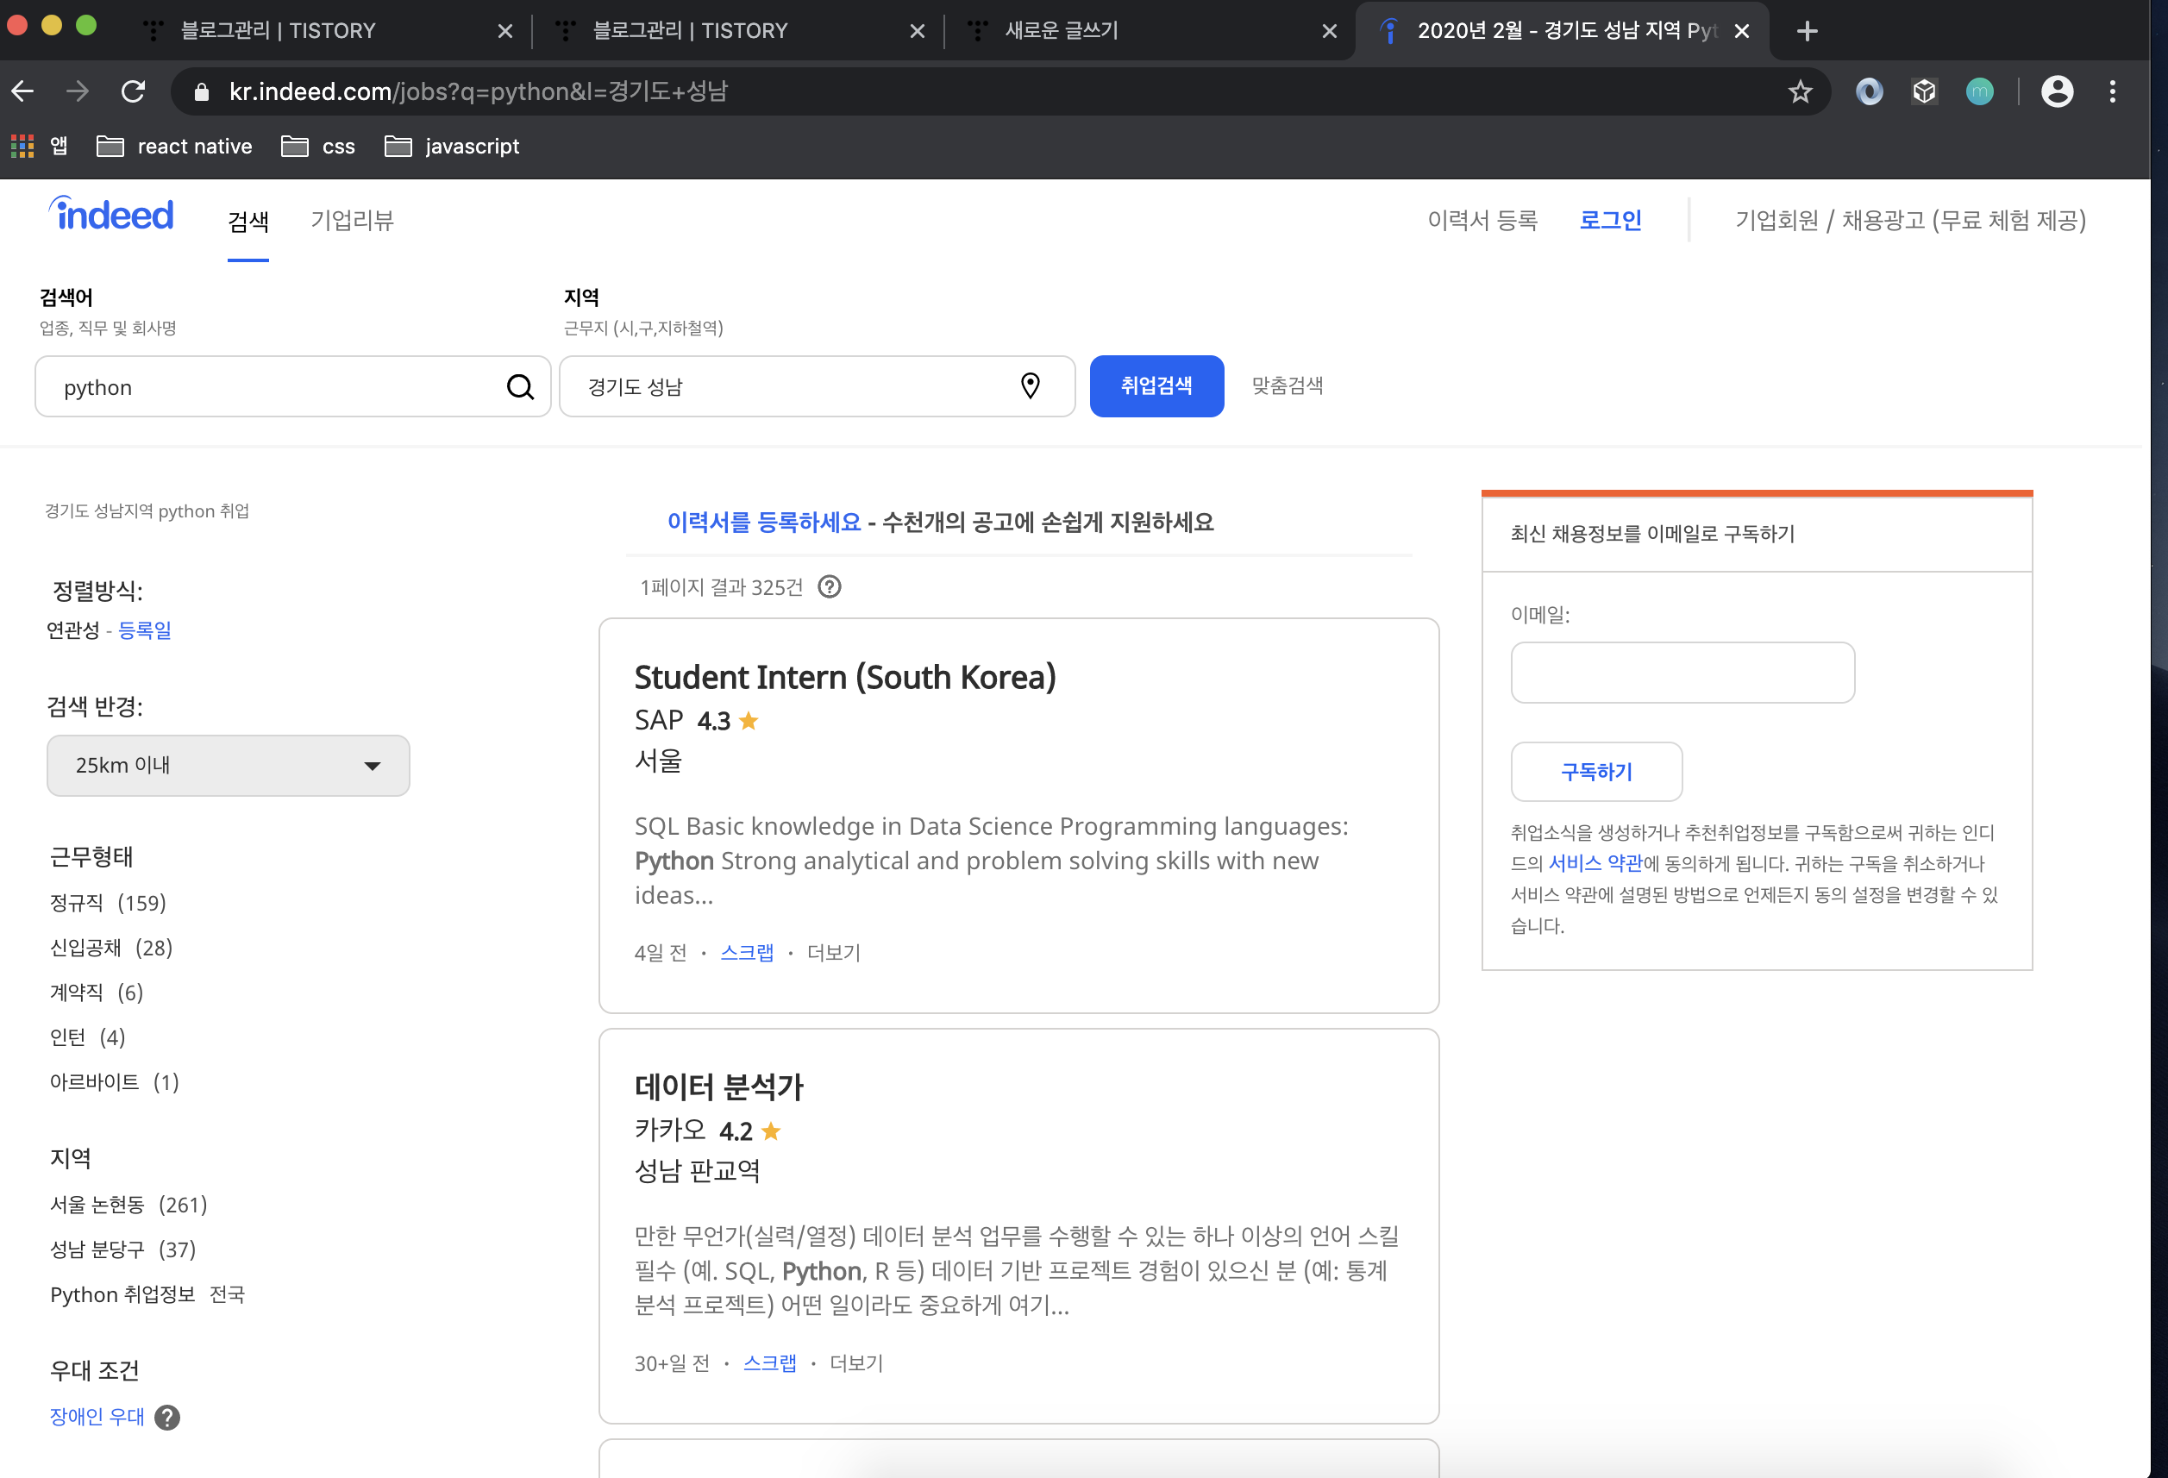Screen dimensions: 2168x1478
Task: Click the Indeed logo
Action: [x=112, y=216]
